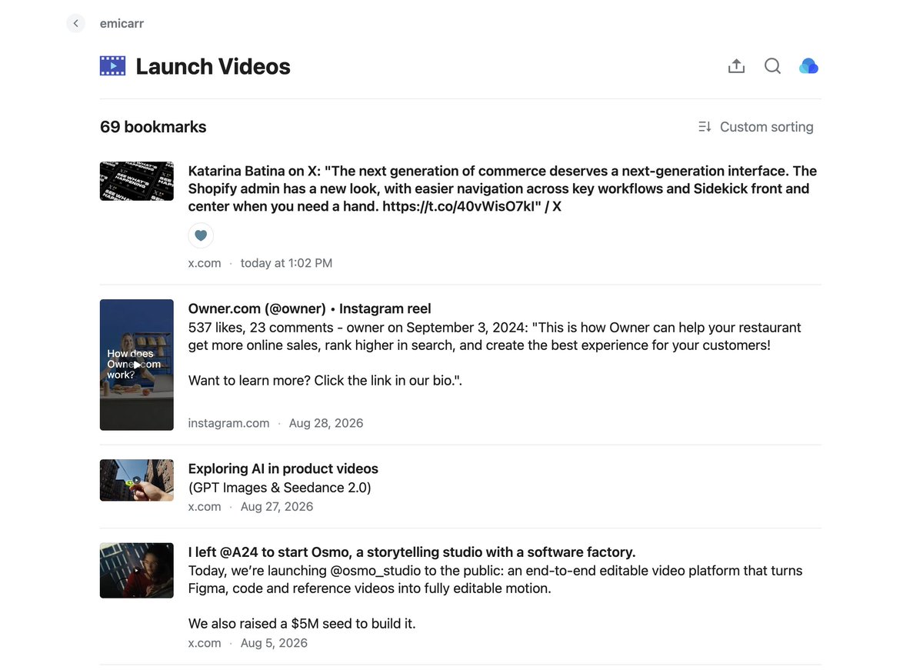Open Owner.com (@owner) Instagram reel title
The image size is (923, 670).
[x=310, y=308]
